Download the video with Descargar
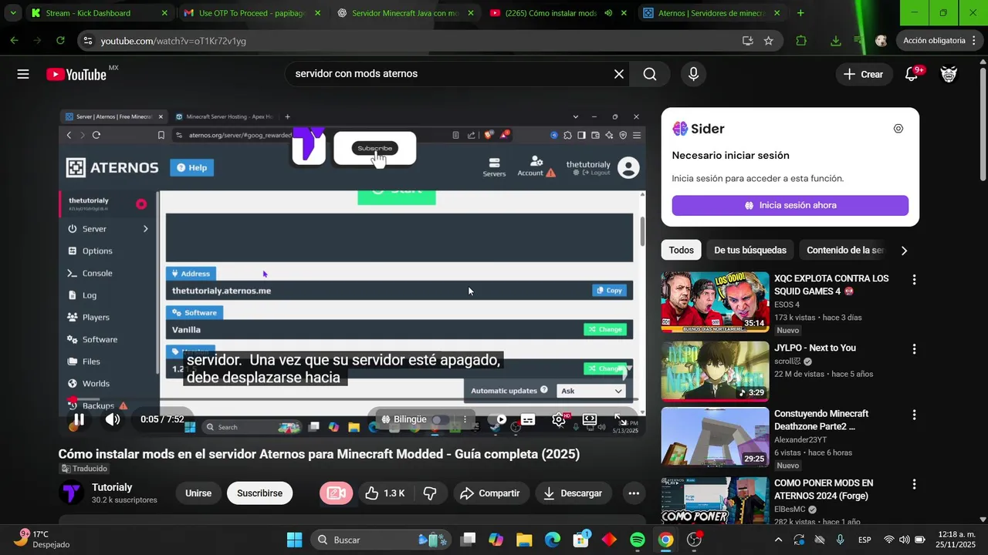 pos(573,493)
